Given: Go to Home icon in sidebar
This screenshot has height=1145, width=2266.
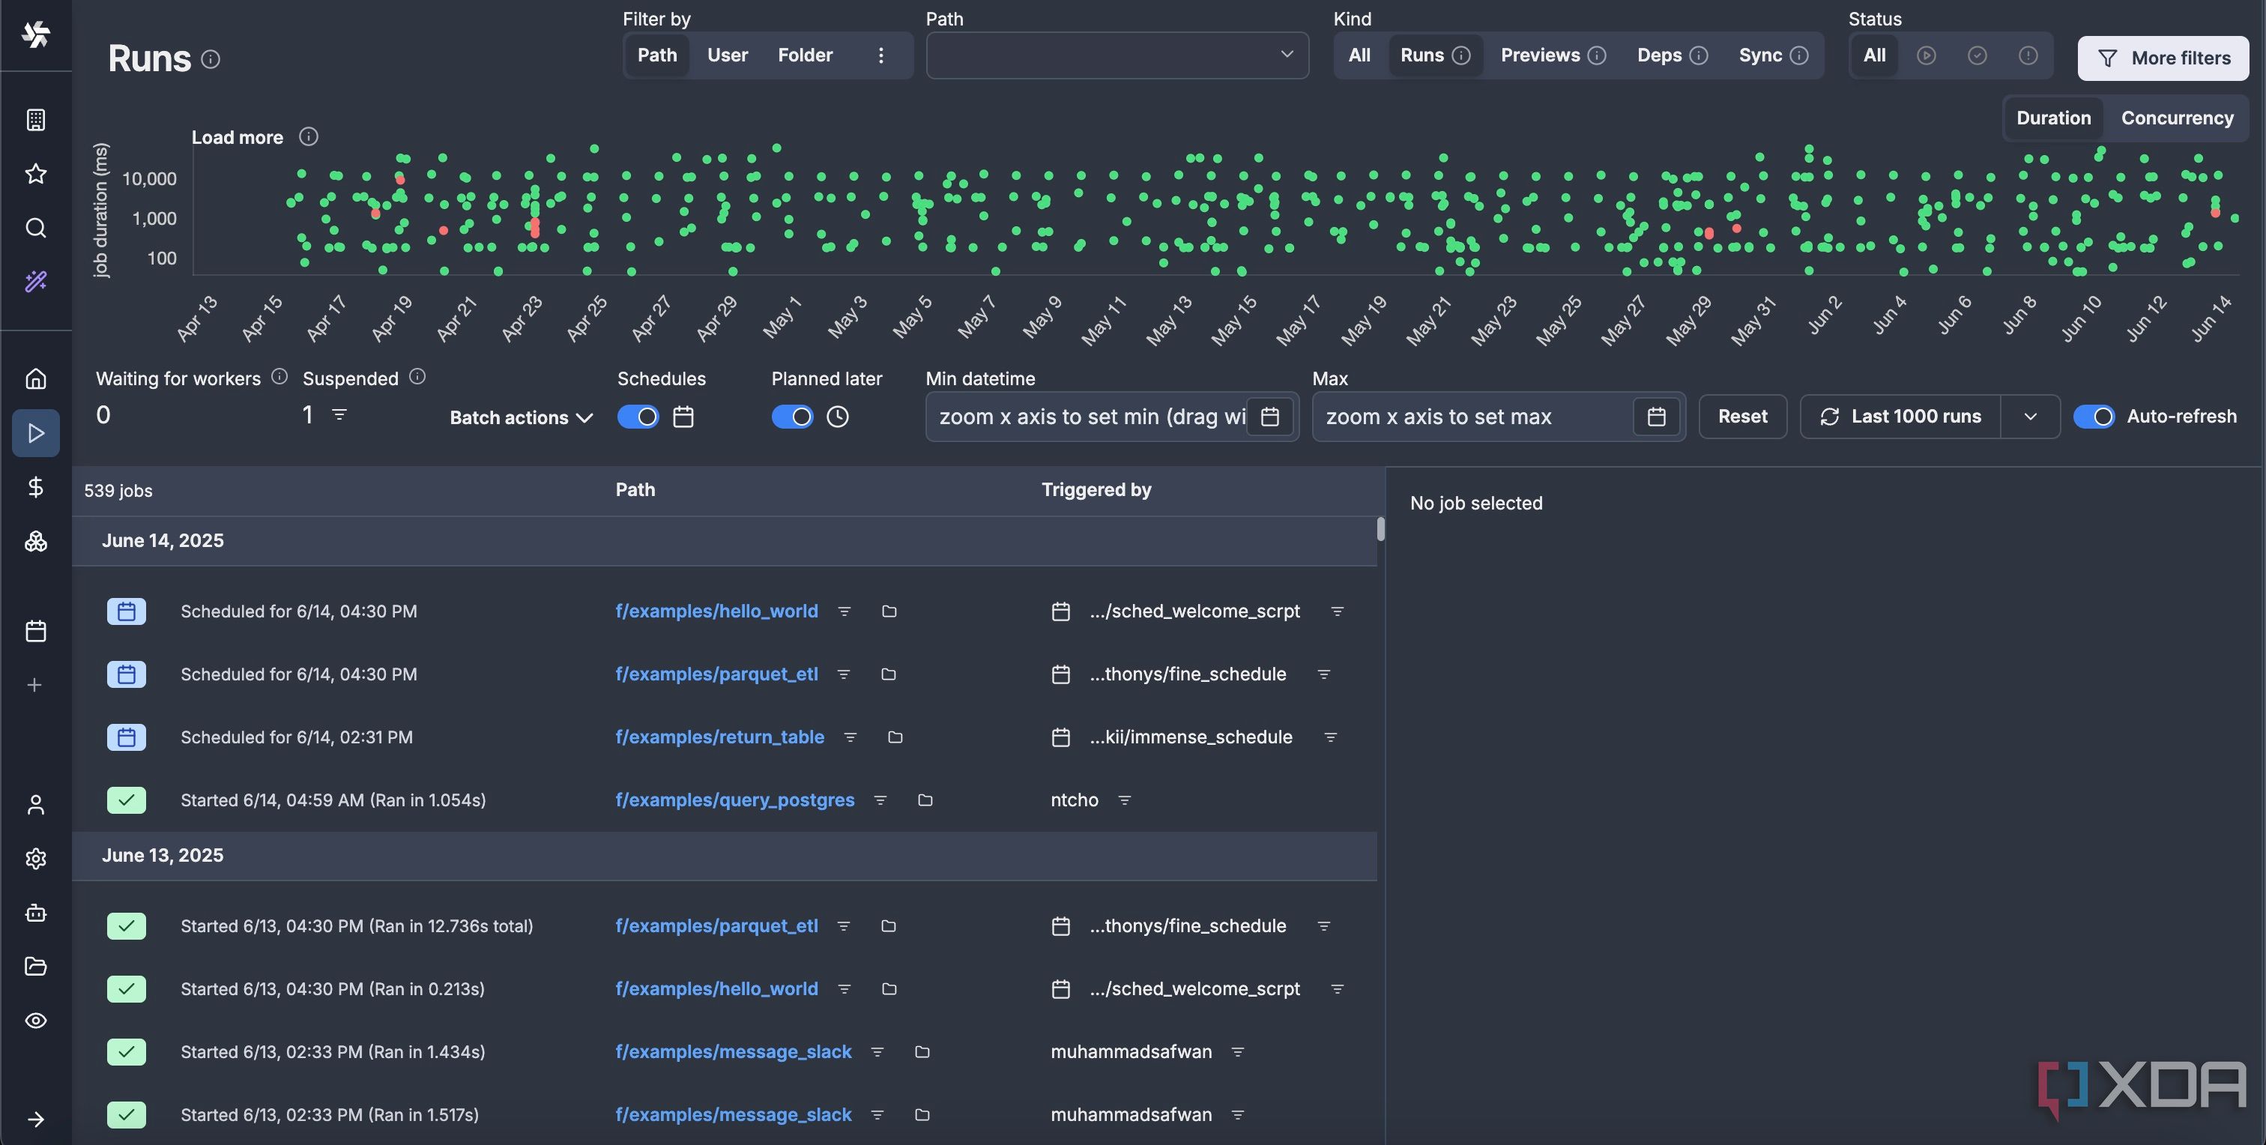Looking at the screenshot, I should [35, 379].
